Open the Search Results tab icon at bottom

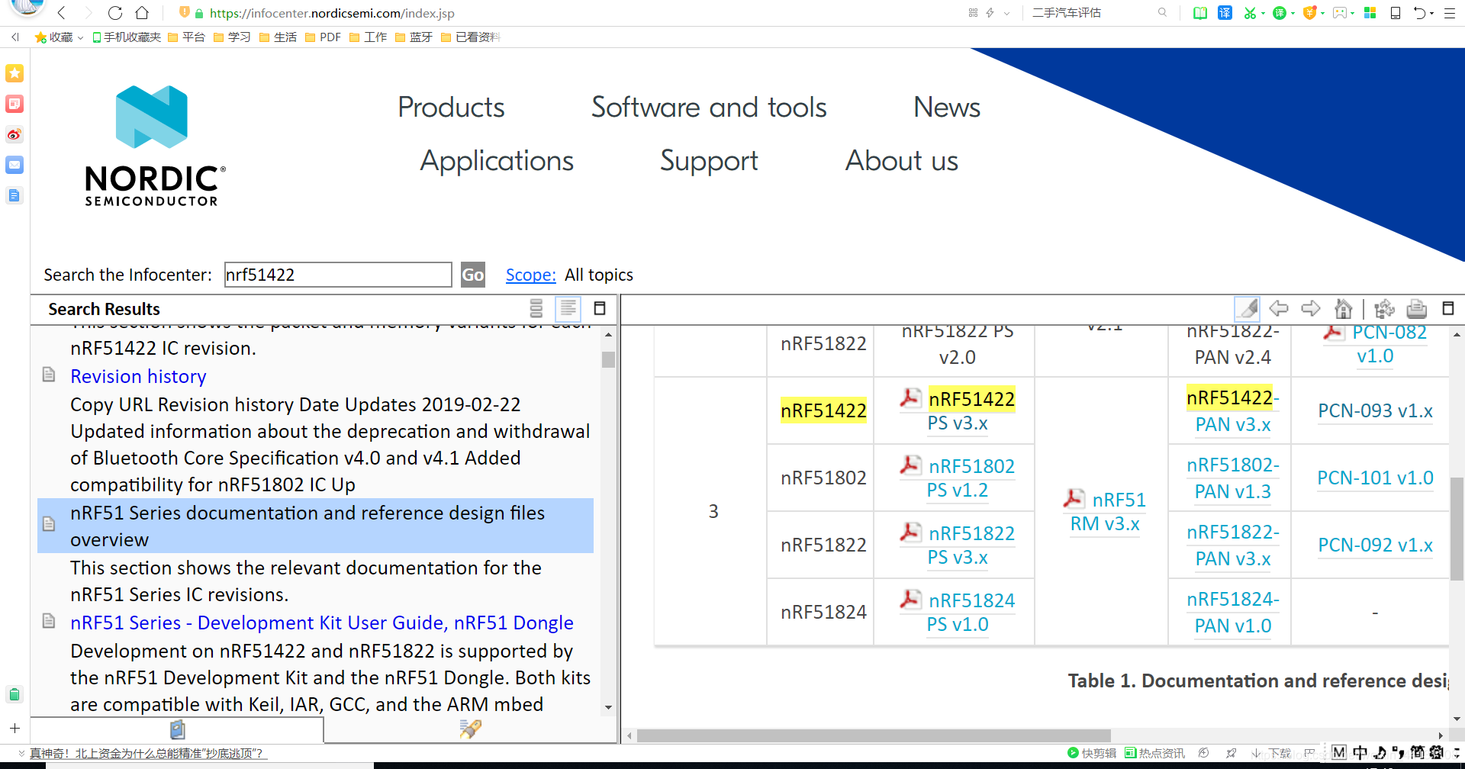(471, 729)
